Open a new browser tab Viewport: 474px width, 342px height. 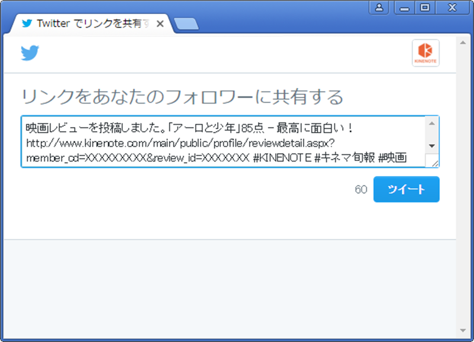pos(186,24)
